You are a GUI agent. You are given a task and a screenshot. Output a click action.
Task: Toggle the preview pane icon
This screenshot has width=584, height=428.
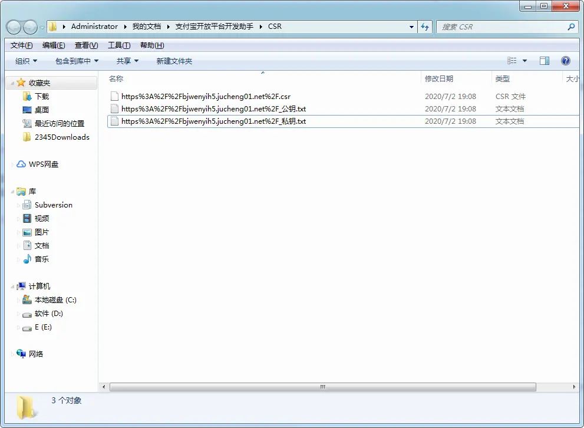tap(544, 61)
